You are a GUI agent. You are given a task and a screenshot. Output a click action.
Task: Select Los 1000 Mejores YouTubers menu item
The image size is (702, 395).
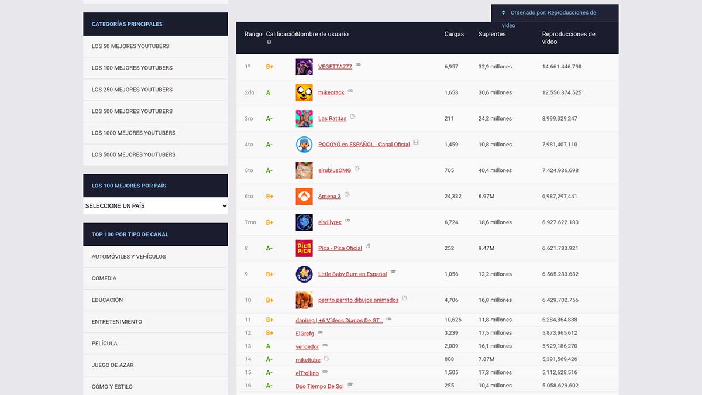pyautogui.click(x=133, y=133)
